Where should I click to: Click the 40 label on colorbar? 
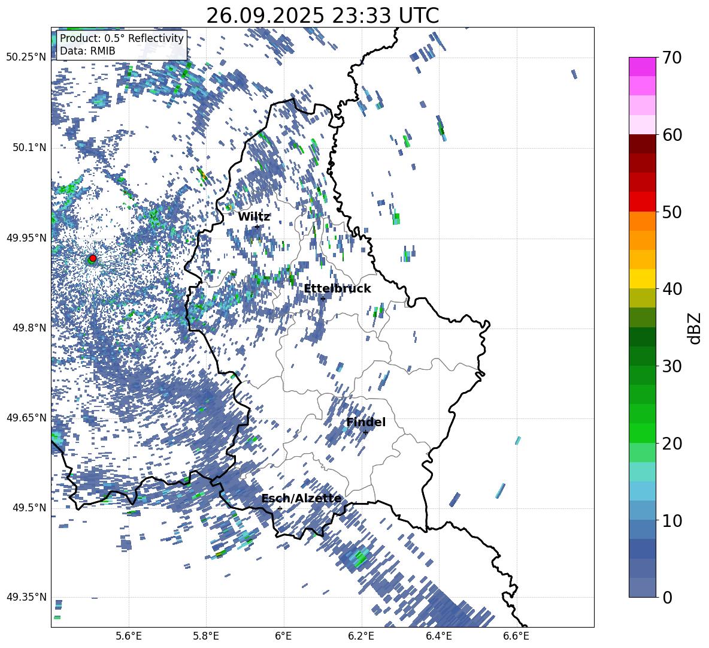671,289
